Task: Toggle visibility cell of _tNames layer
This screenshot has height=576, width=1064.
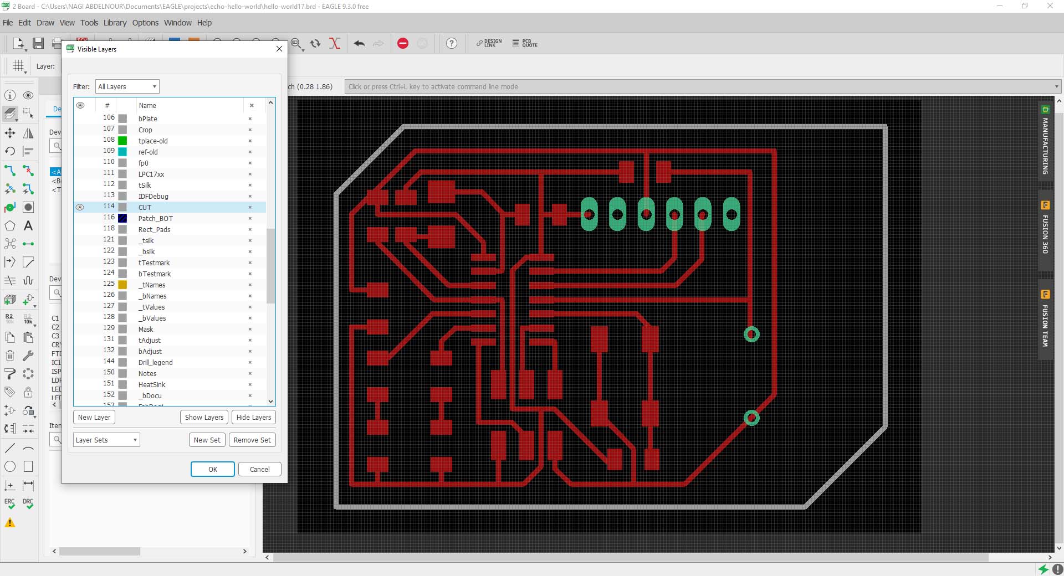Action: (x=80, y=285)
